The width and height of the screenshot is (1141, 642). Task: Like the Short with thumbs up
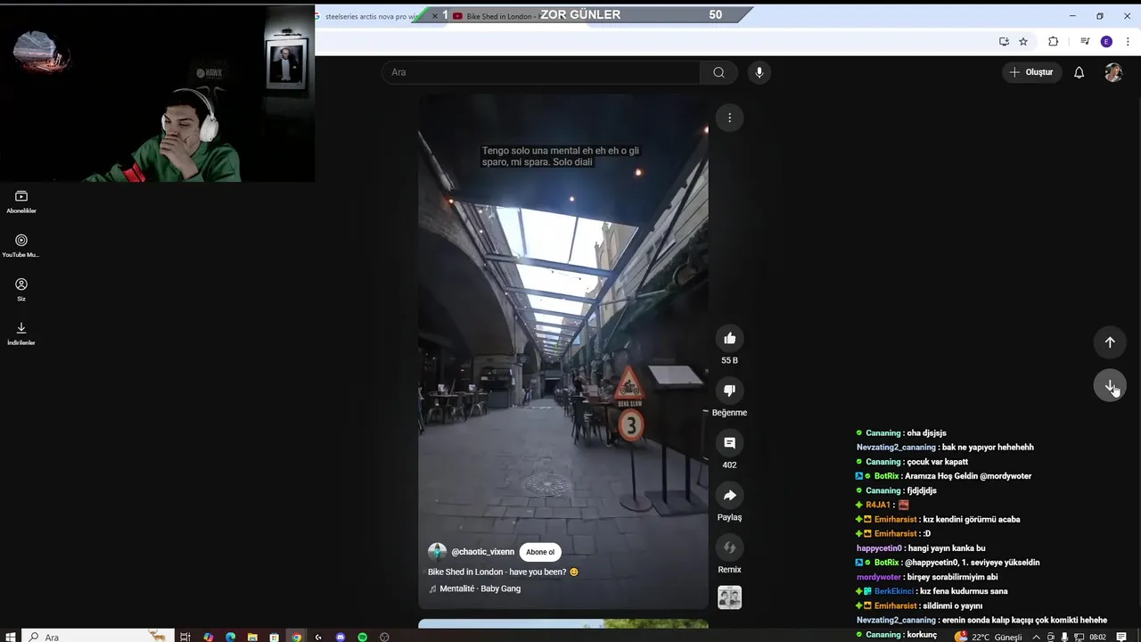click(729, 338)
